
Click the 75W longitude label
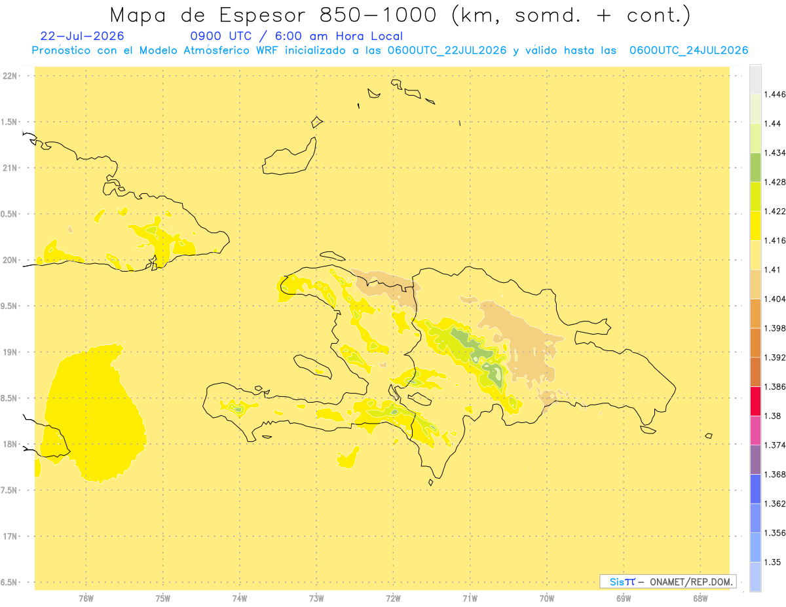point(163,598)
